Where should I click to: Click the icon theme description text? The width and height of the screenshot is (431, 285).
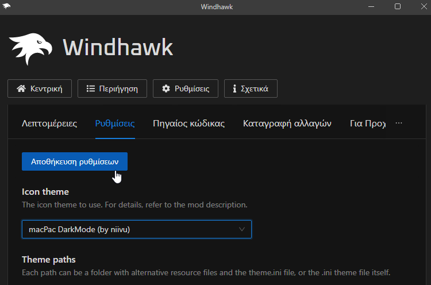134,205
